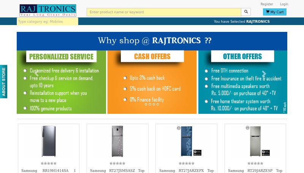
Task: Expand the About Store side tab
Action: coord(3,82)
